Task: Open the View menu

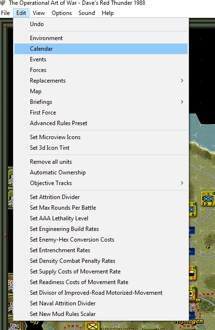Action: click(x=39, y=13)
